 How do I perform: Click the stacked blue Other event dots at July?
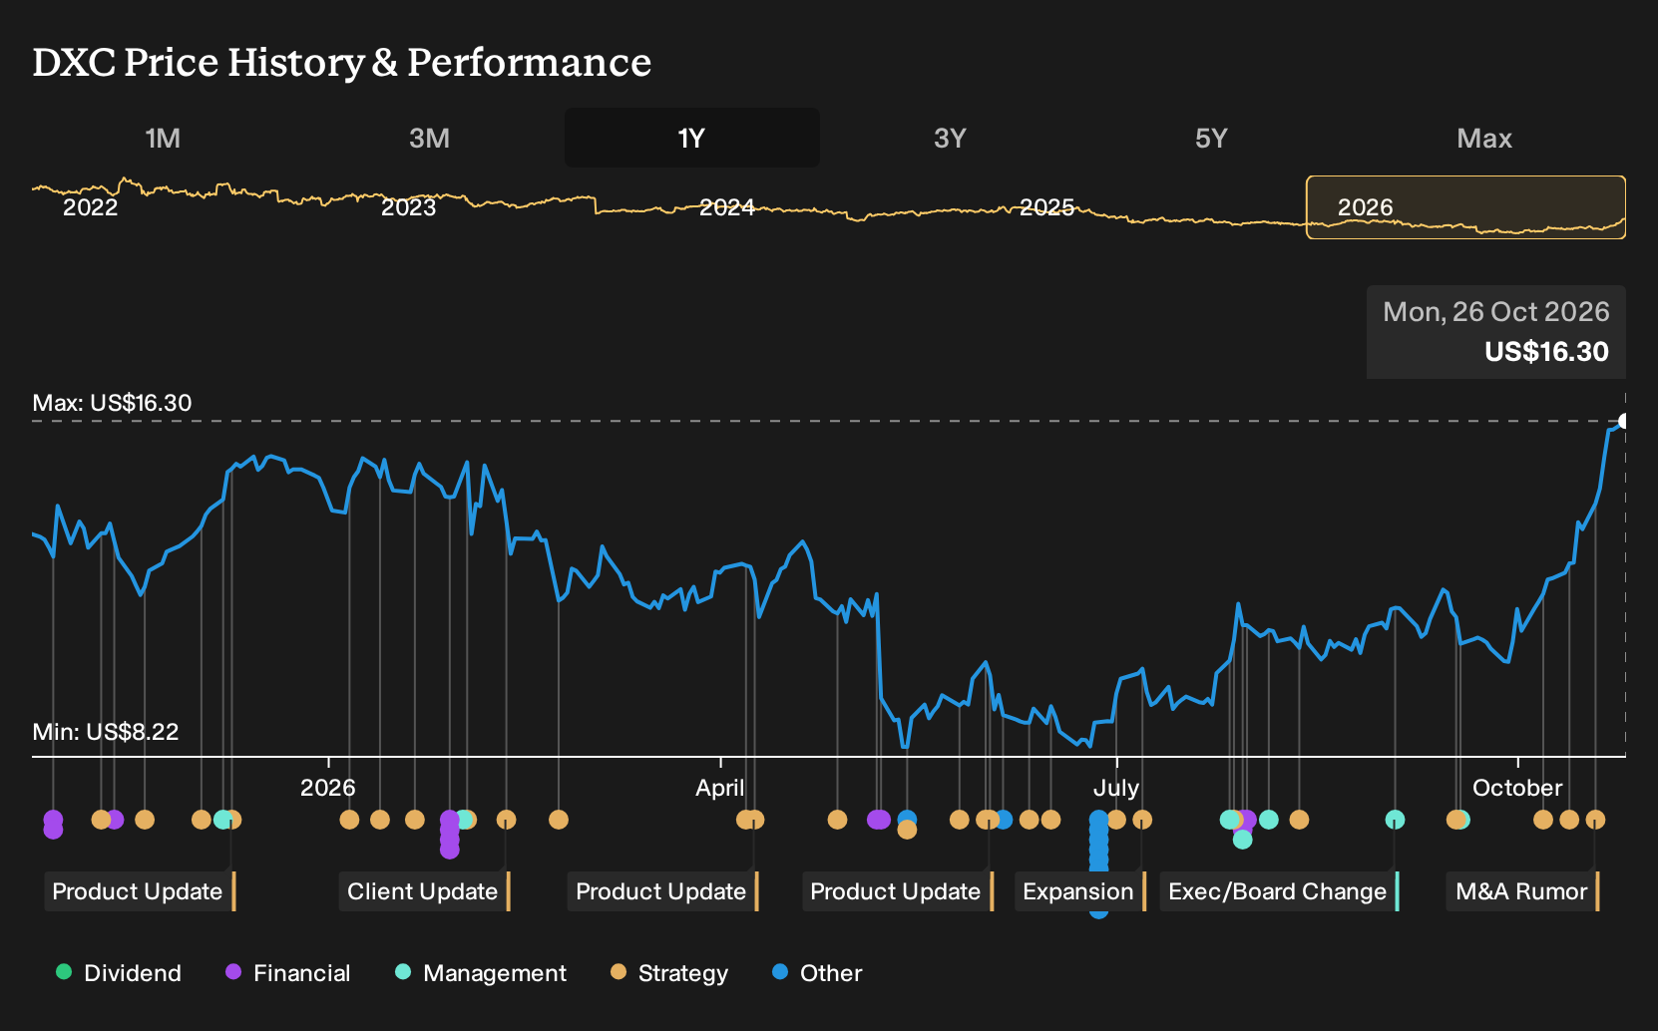[1098, 863]
